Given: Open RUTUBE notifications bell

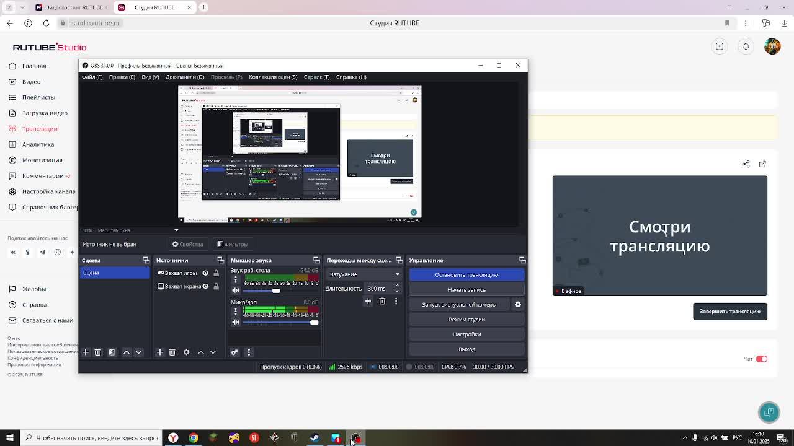Looking at the screenshot, I should [x=746, y=46].
